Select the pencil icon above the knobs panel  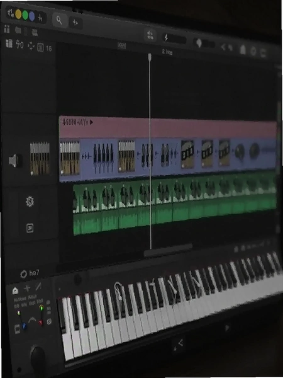point(38,287)
